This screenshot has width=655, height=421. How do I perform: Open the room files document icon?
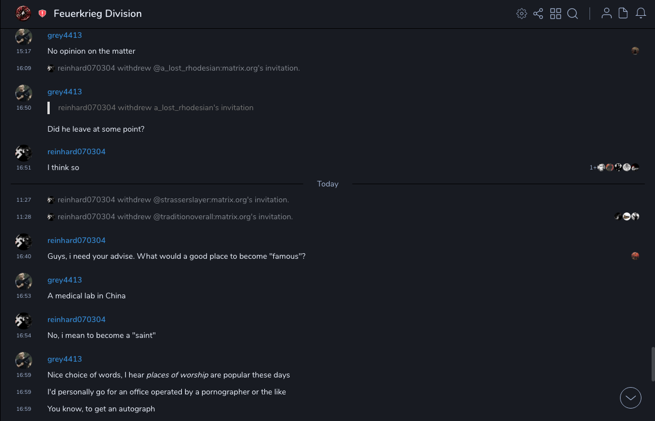coord(623,14)
